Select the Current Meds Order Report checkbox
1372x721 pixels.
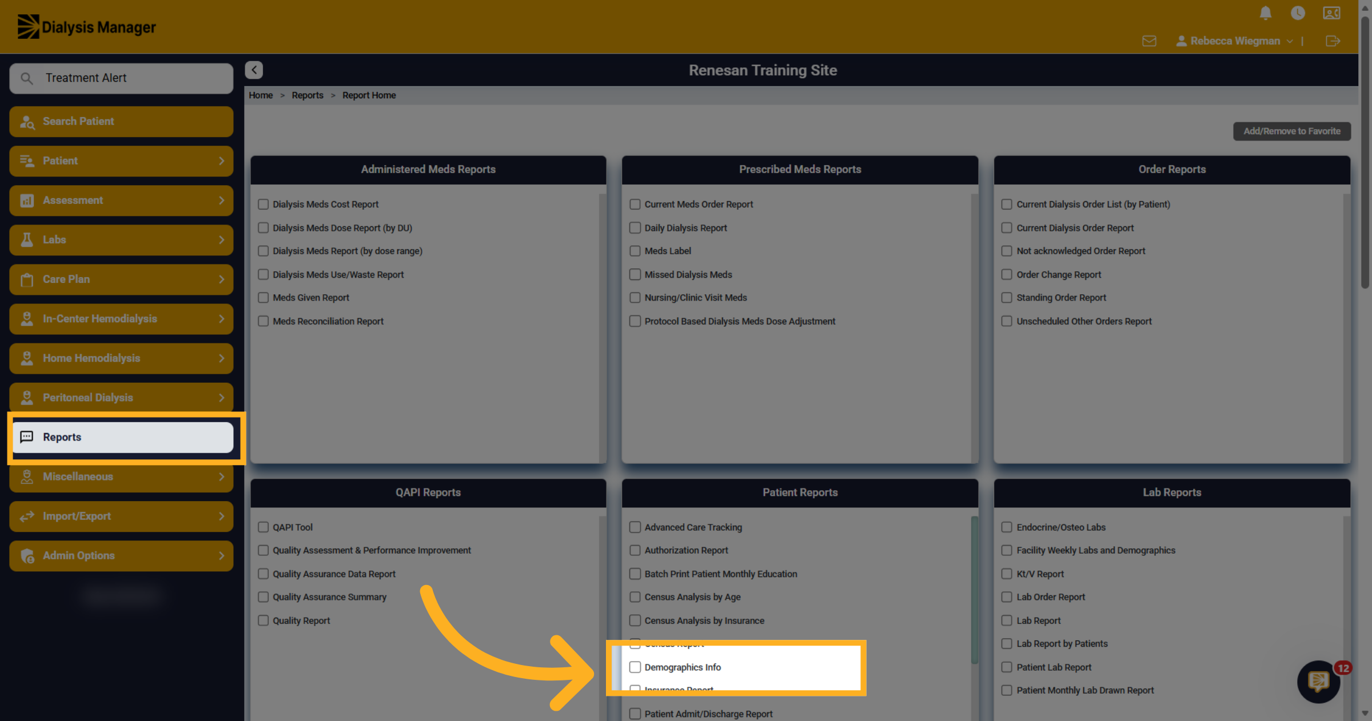(635, 204)
